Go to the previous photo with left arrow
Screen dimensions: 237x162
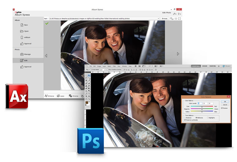pos(46,55)
